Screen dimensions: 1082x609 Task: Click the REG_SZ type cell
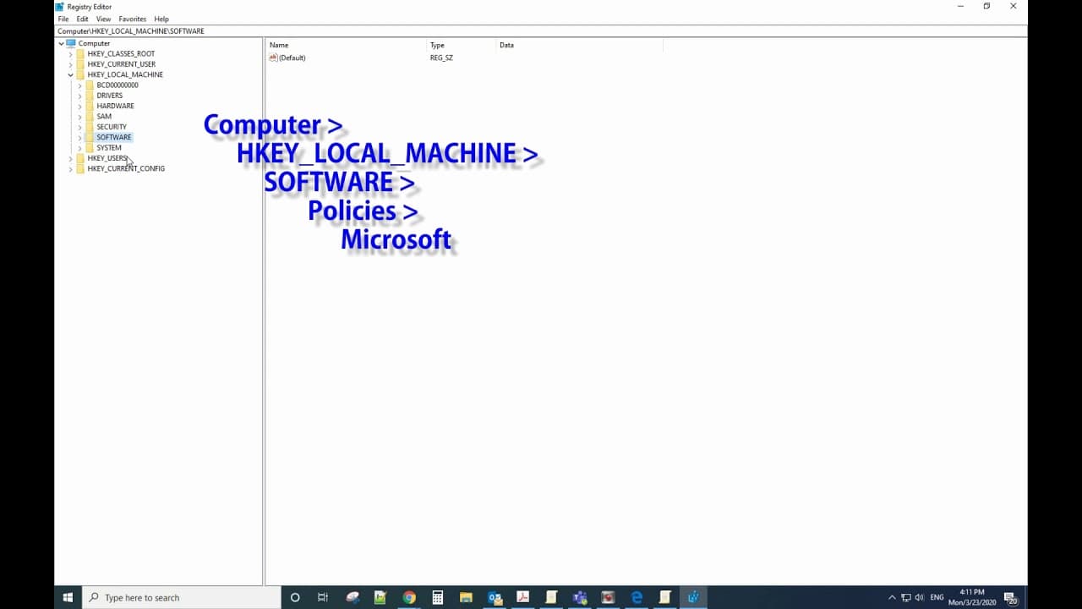[441, 58]
